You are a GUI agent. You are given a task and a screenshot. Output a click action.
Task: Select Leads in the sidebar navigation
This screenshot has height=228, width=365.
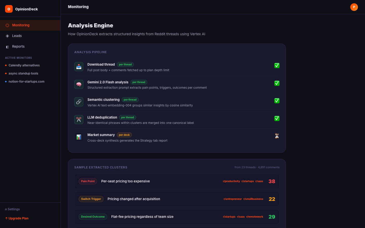pos(17,36)
